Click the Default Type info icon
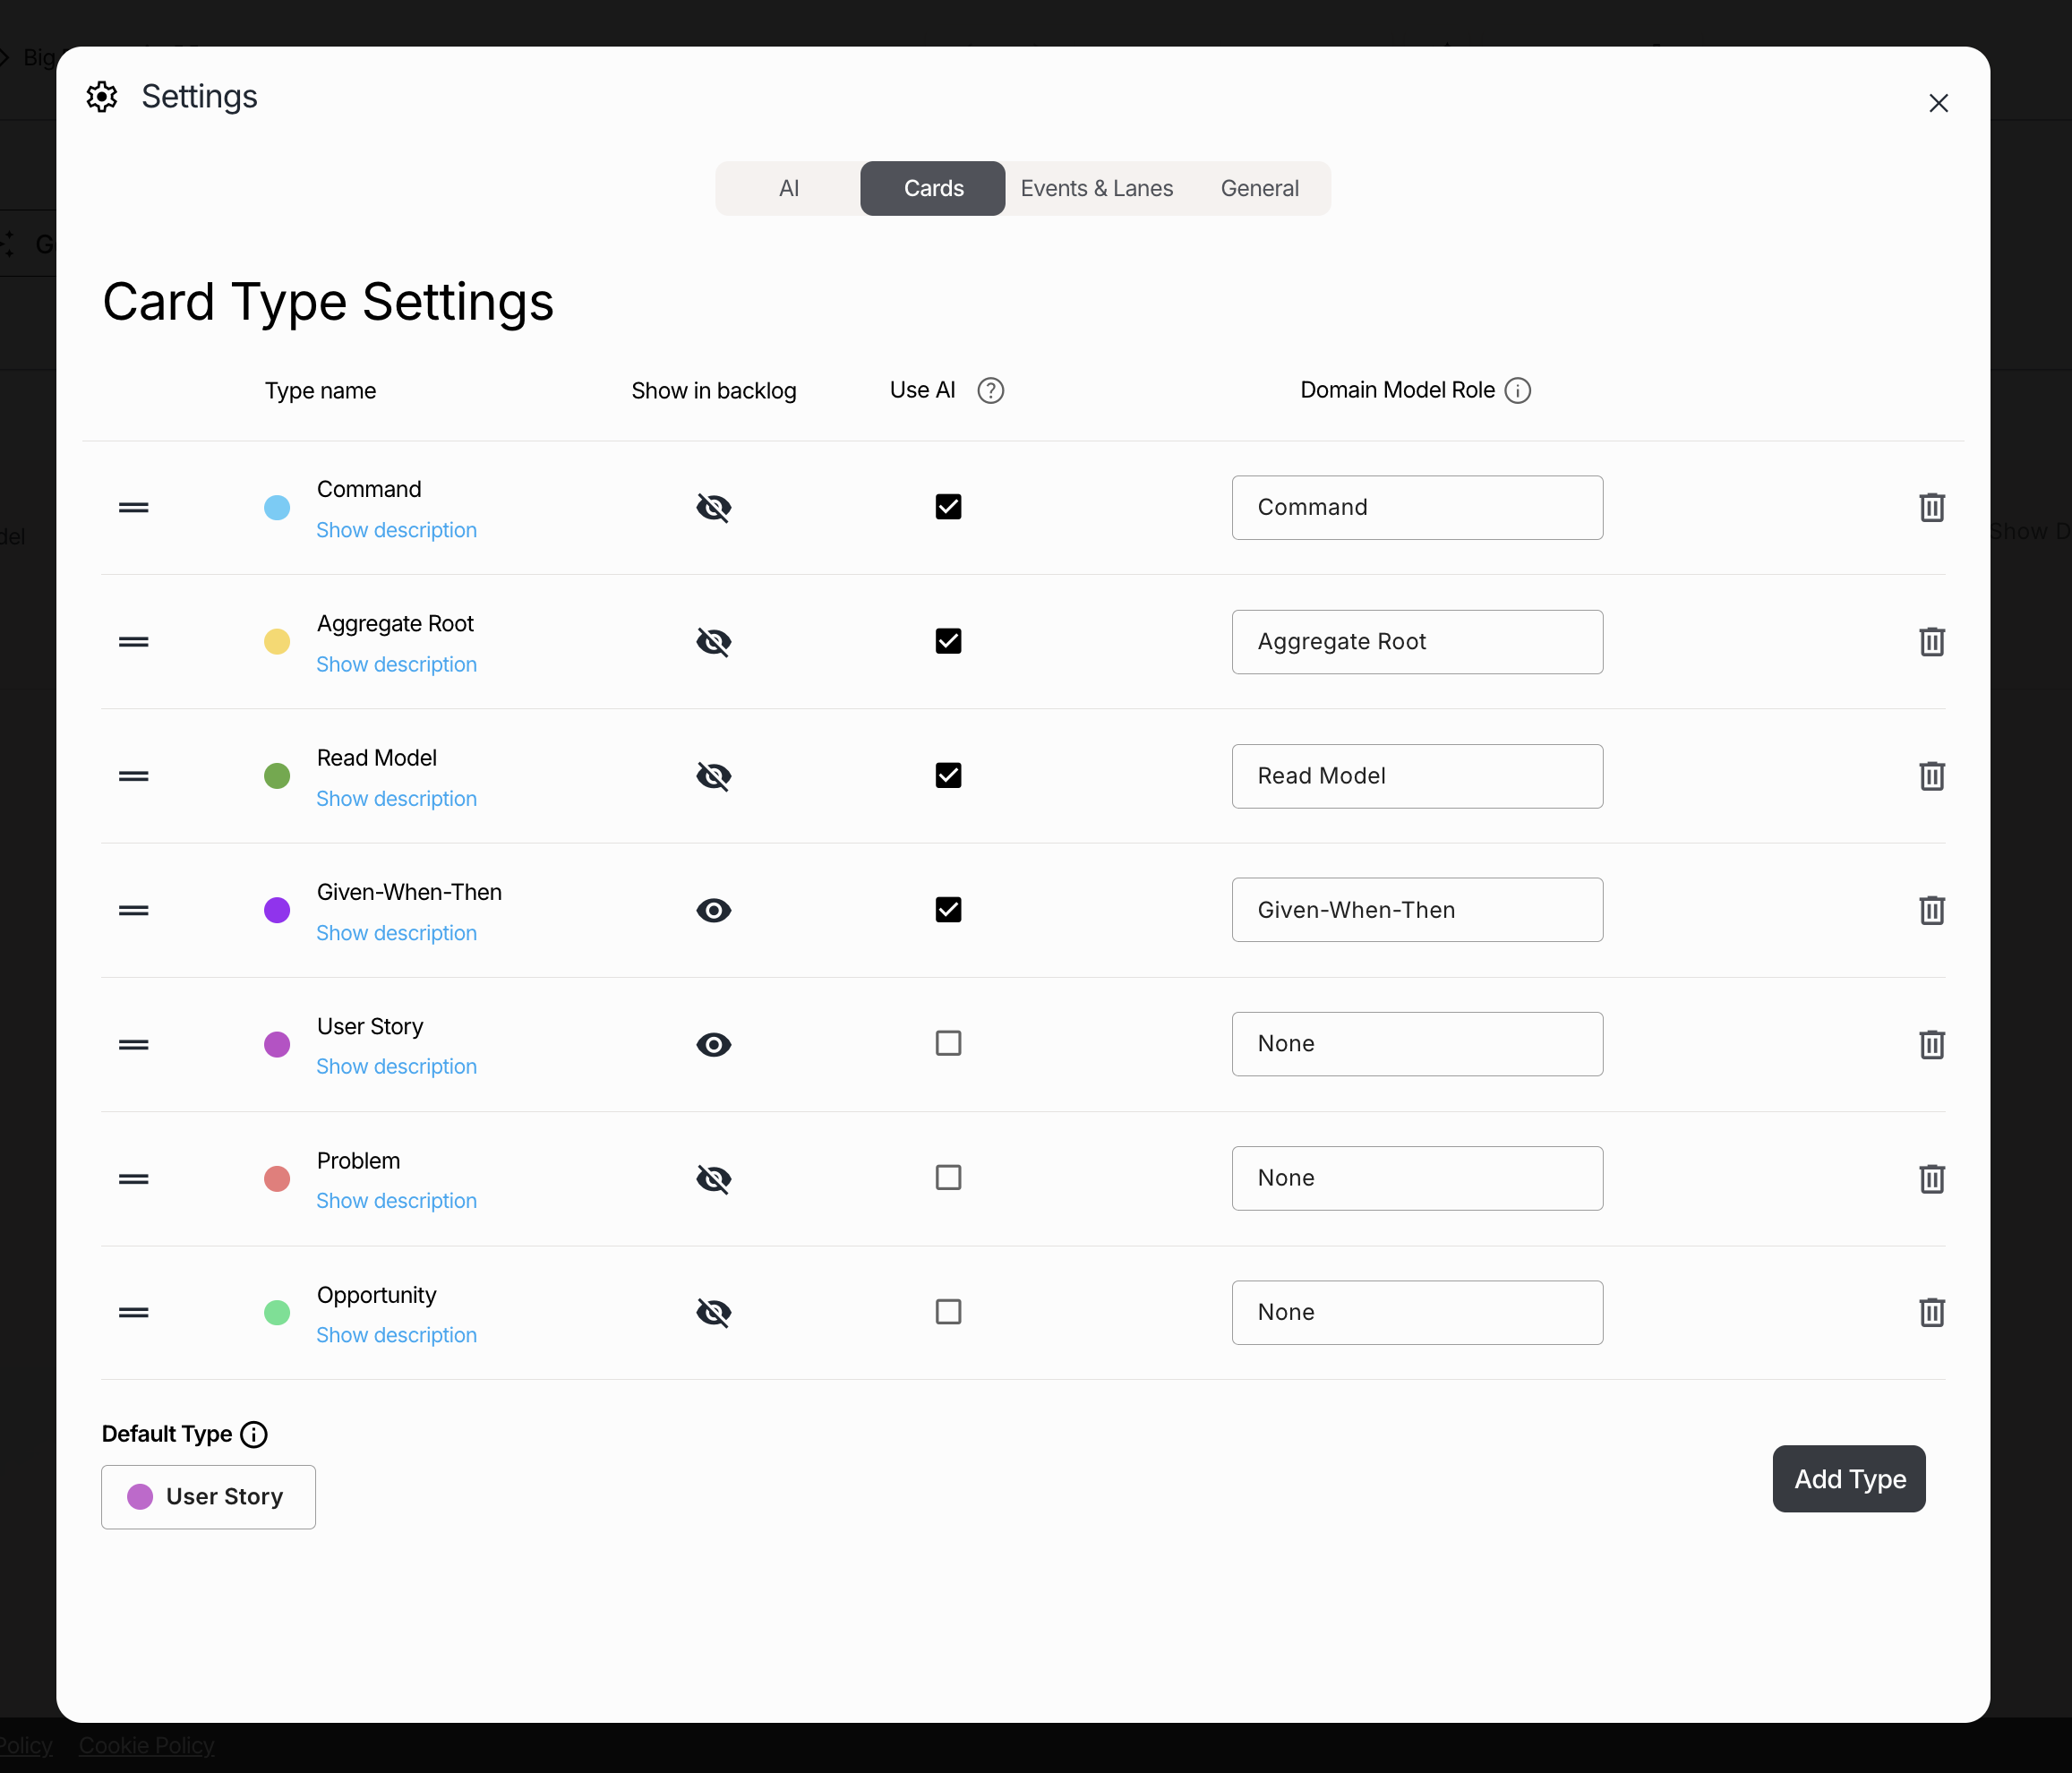Image resolution: width=2072 pixels, height=1773 pixels. pyautogui.click(x=254, y=1434)
